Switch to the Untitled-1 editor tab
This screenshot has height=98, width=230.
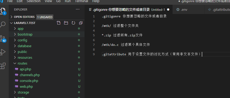[x=129, y=10]
